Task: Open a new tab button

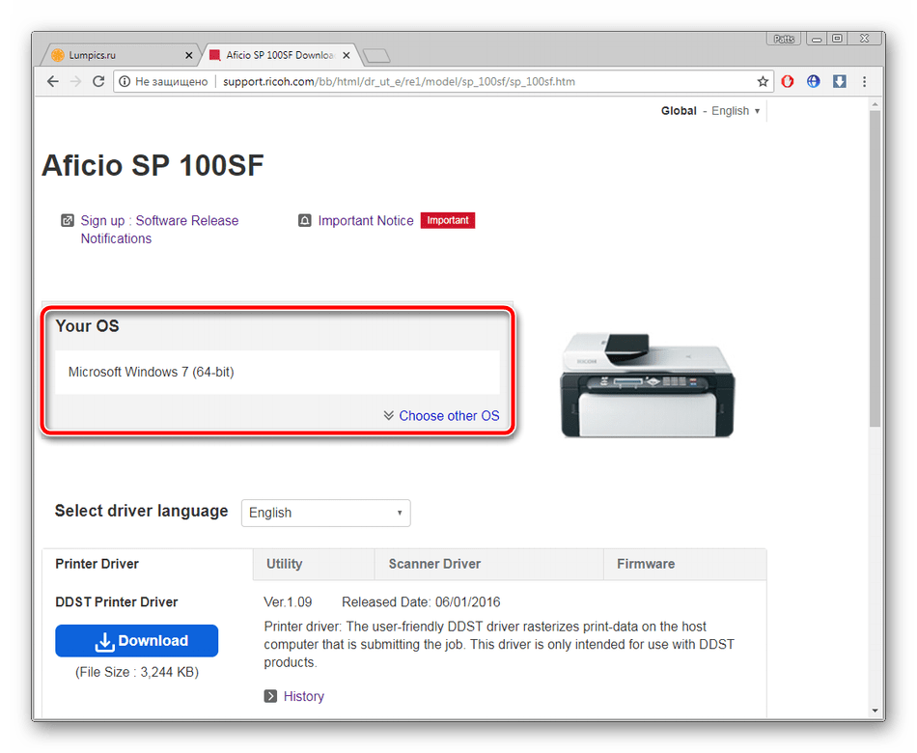Action: pyautogui.click(x=375, y=56)
